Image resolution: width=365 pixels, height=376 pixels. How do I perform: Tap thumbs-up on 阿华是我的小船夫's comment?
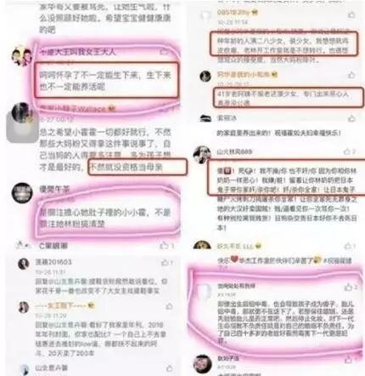pyautogui.click(x=351, y=75)
